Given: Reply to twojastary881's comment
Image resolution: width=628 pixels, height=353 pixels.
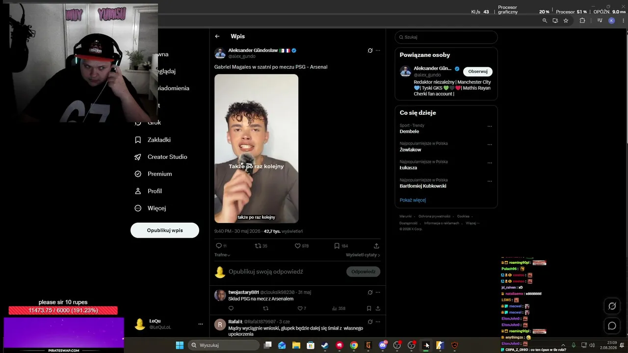Looking at the screenshot, I should click(231, 308).
